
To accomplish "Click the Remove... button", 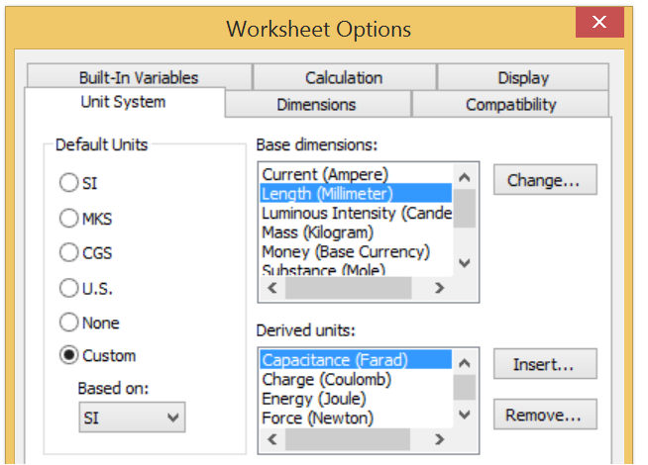I will coord(545,415).
